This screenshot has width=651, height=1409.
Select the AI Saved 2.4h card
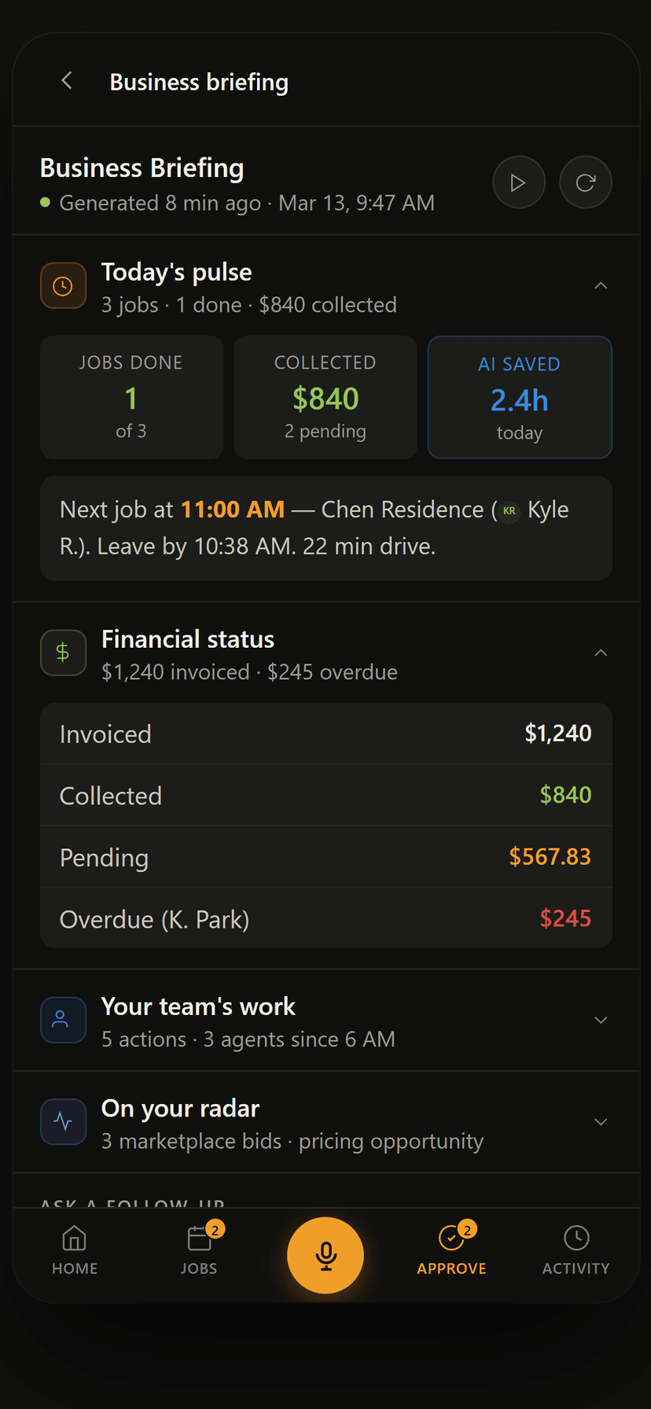pos(520,397)
